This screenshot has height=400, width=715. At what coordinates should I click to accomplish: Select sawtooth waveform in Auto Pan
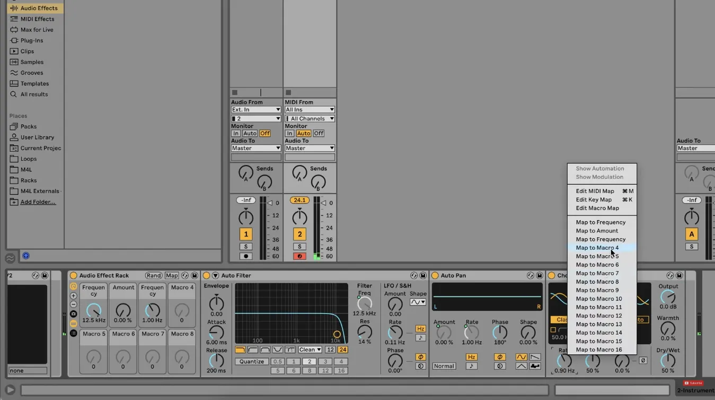(x=535, y=357)
